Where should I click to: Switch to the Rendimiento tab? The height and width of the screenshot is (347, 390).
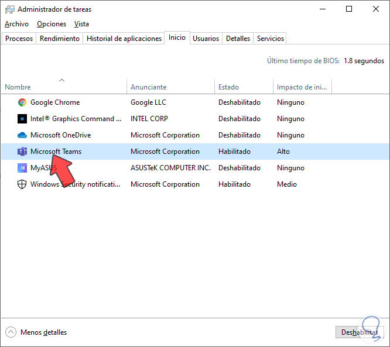click(x=60, y=39)
